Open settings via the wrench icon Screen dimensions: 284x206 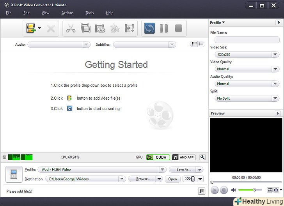pos(202,157)
